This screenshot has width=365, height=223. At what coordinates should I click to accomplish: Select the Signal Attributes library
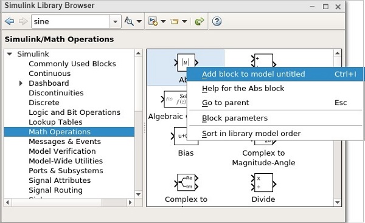(60, 180)
